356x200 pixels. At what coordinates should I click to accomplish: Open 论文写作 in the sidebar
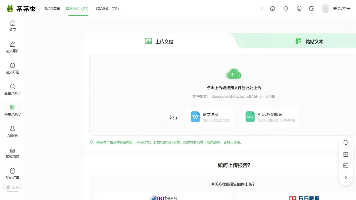coord(13,47)
